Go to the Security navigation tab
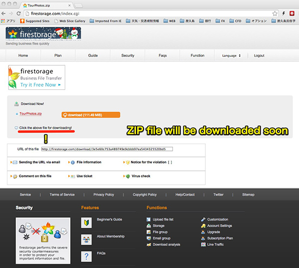 coord(128,56)
